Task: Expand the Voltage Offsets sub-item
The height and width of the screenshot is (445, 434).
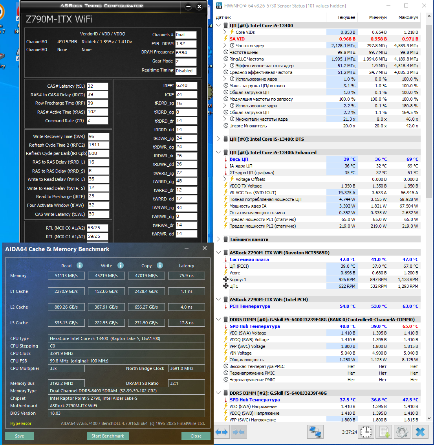Action: (225, 179)
